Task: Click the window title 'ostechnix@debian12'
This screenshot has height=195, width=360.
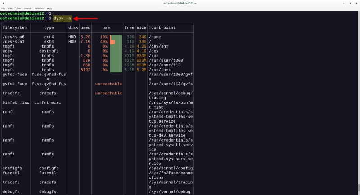Action: pyautogui.click(x=180, y=3)
